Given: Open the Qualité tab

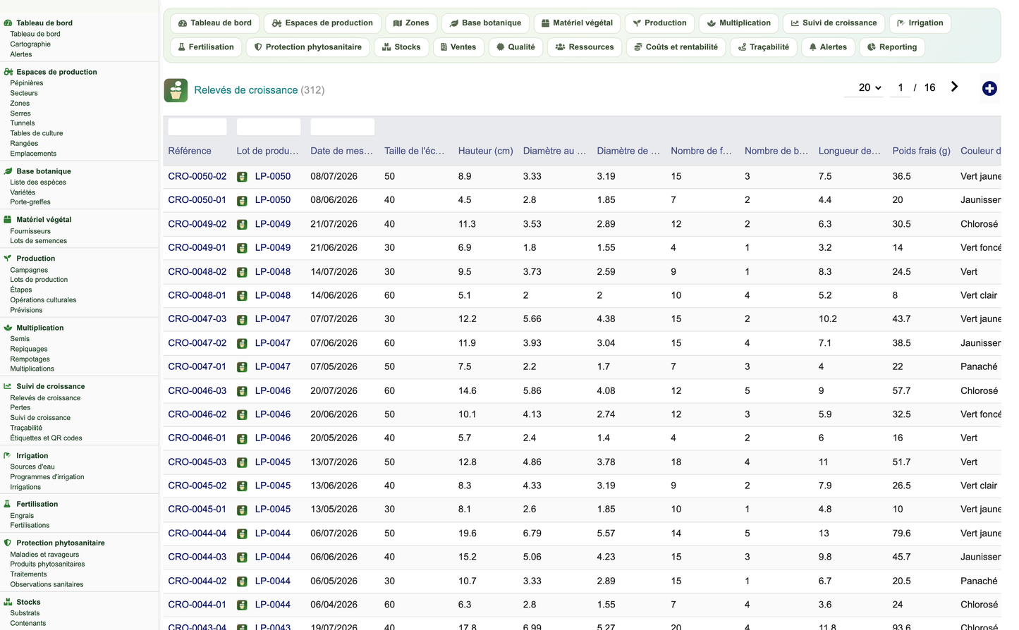Looking at the screenshot, I should 515,47.
